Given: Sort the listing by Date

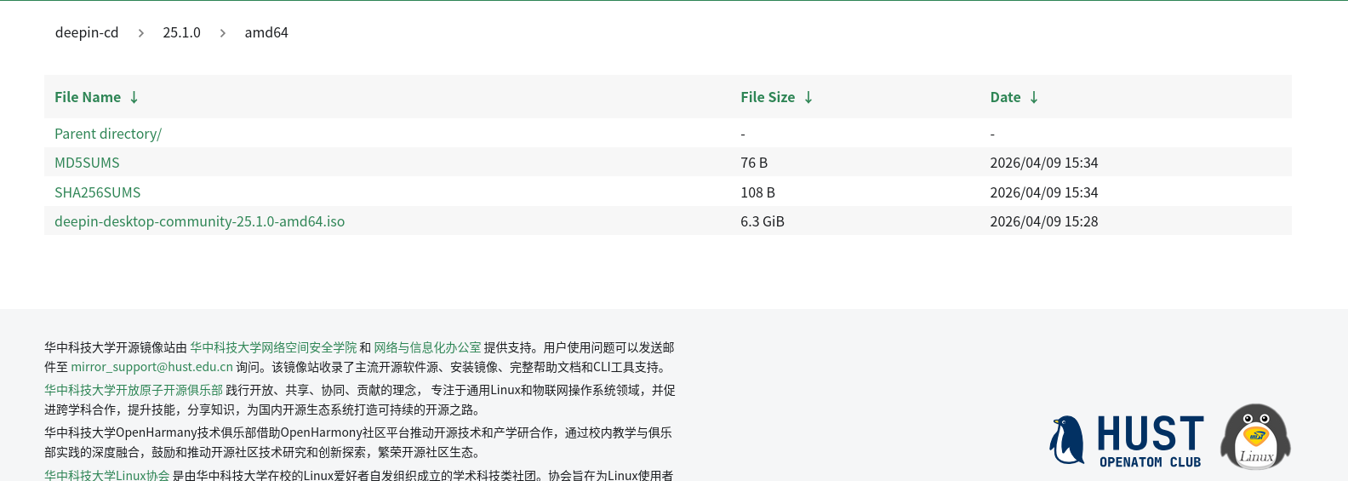Looking at the screenshot, I should click(x=1005, y=97).
